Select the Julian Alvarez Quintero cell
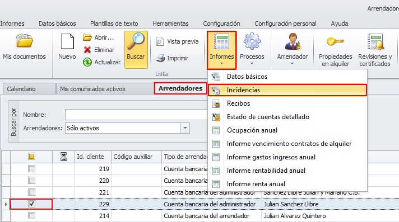 pyautogui.click(x=330, y=216)
